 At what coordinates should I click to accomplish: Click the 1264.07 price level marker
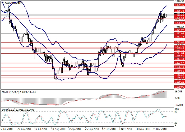coord(179,30)
